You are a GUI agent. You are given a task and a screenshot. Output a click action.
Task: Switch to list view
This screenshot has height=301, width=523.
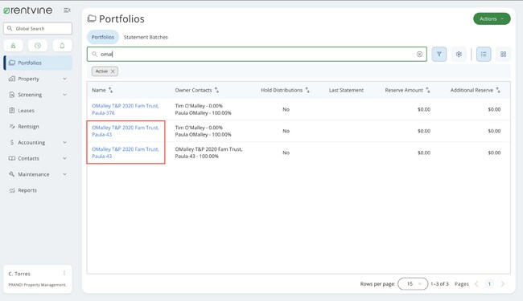click(484, 55)
